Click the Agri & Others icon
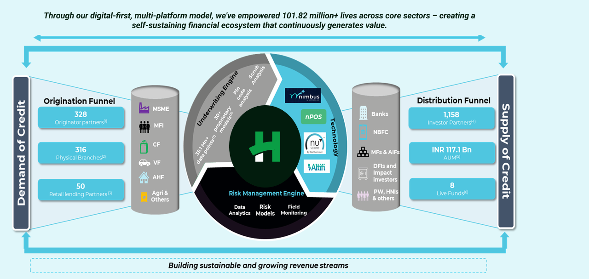This screenshot has height=279, width=589. tap(144, 196)
